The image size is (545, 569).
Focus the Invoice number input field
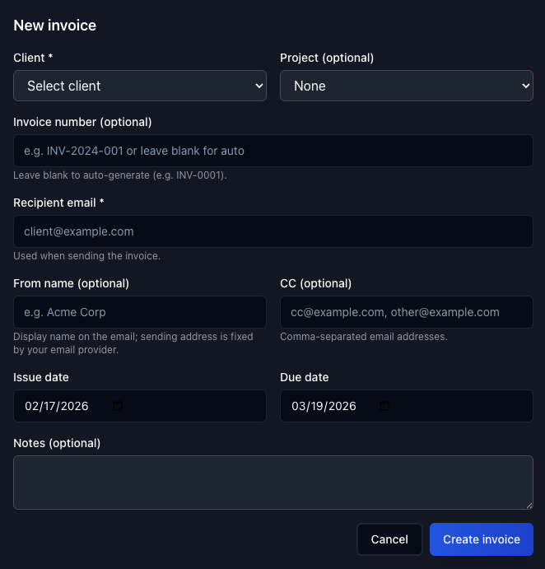click(272, 151)
